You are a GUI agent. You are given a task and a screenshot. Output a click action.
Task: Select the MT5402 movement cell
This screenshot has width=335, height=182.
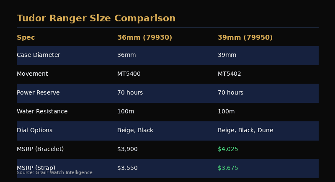pos(229,74)
